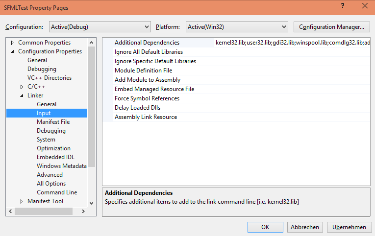Select Delay Loaded Dlls property row
The height and width of the screenshot is (236, 375).
coord(137,108)
